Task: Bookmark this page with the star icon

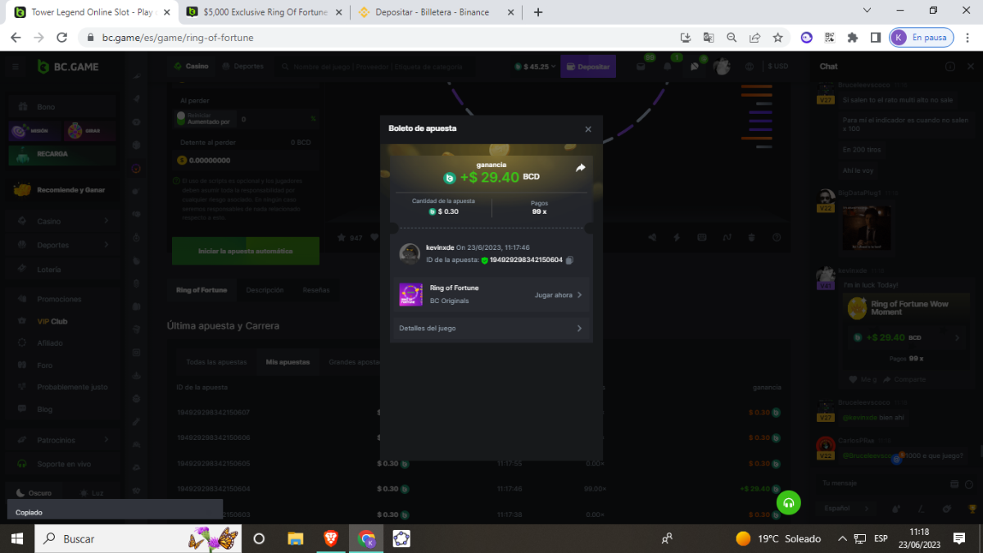Action: [777, 38]
